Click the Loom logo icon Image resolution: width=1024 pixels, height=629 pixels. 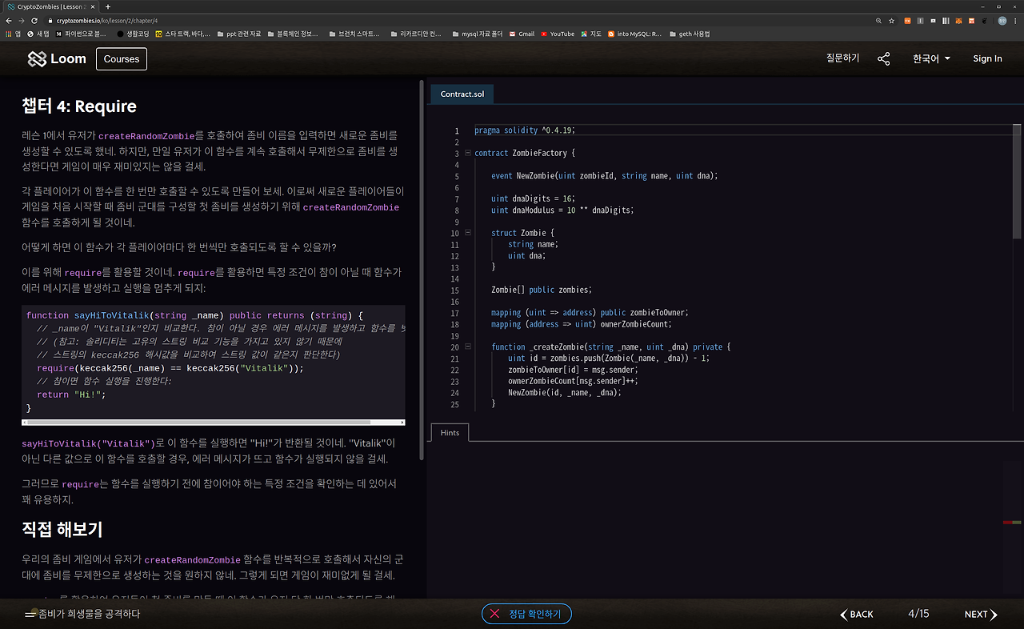coord(37,58)
